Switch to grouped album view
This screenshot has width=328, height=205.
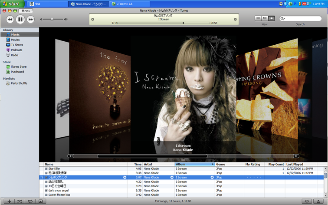pos(265,18)
